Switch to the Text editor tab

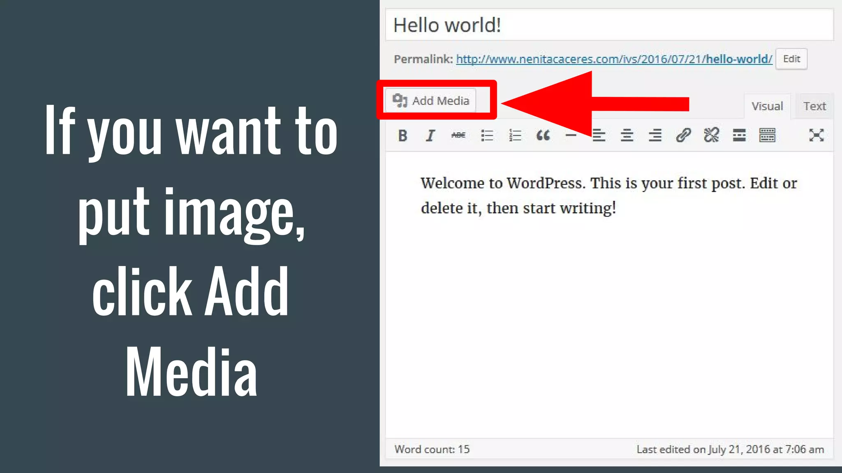pyautogui.click(x=814, y=106)
